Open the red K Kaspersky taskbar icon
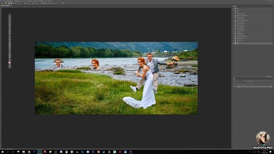The image size is (274, 154). (45, 152)
